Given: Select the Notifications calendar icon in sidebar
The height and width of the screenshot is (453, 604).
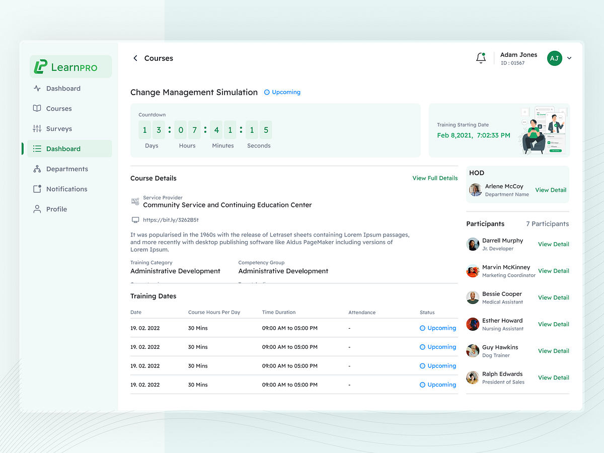Looking at the screenshot, I should pyautogui.click(x=37, y=189).
